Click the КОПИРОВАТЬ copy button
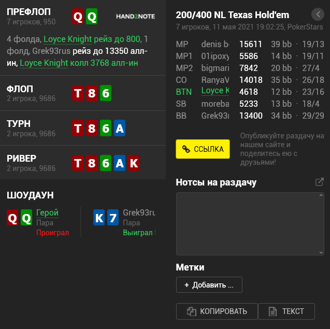 (217, 311)
